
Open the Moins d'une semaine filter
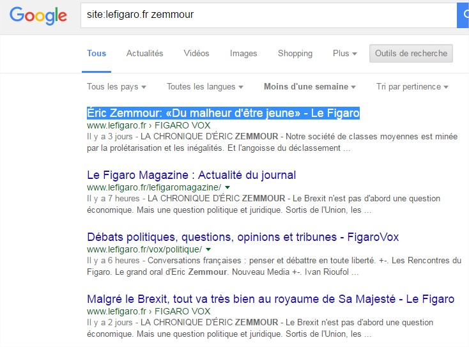(309, 86)
